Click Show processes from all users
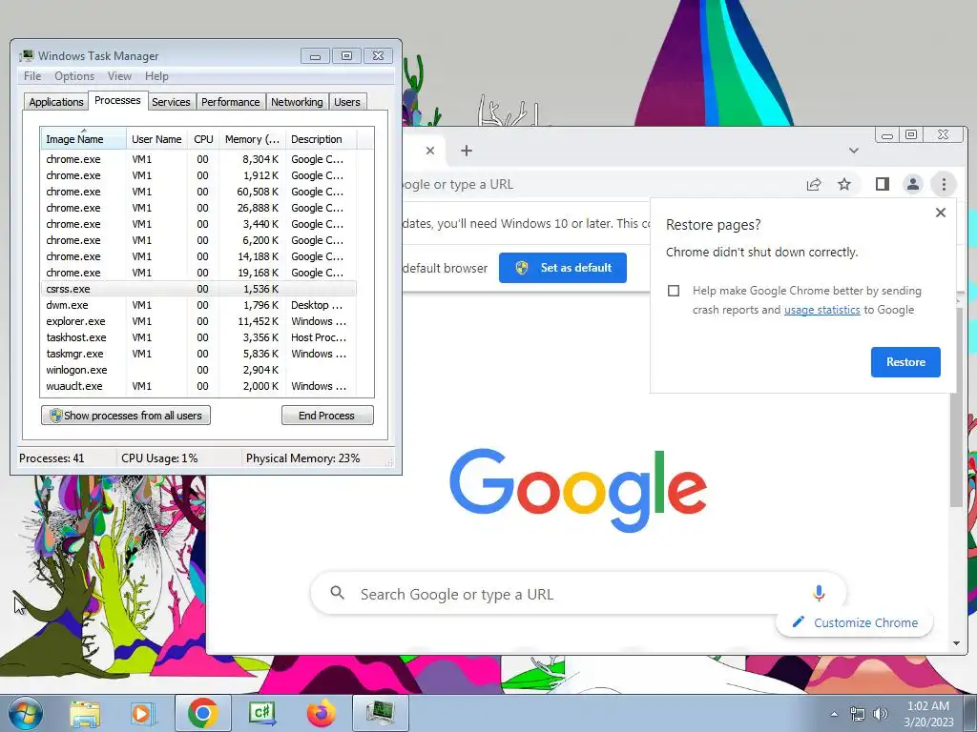 pos(126,416)
